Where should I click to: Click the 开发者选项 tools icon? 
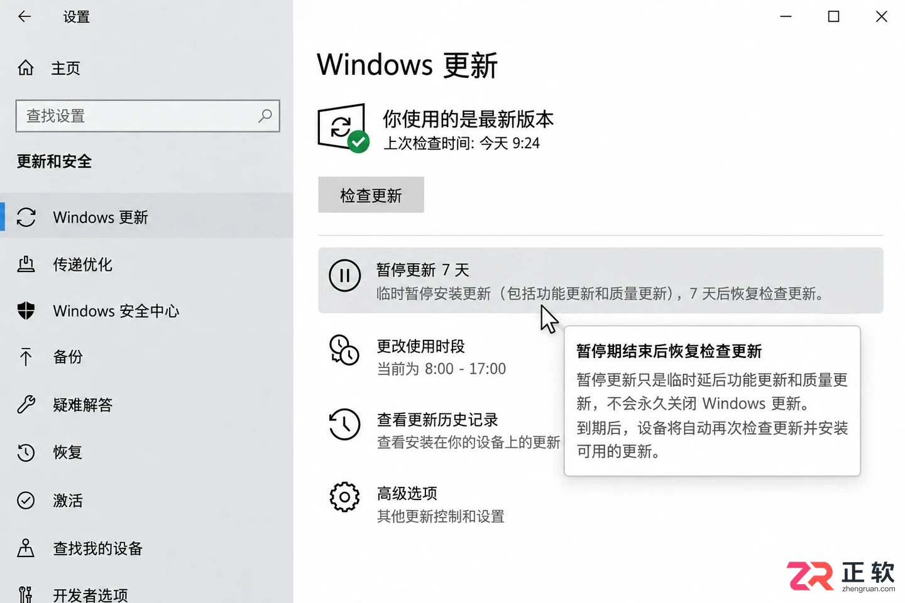[x=25, y=594]
